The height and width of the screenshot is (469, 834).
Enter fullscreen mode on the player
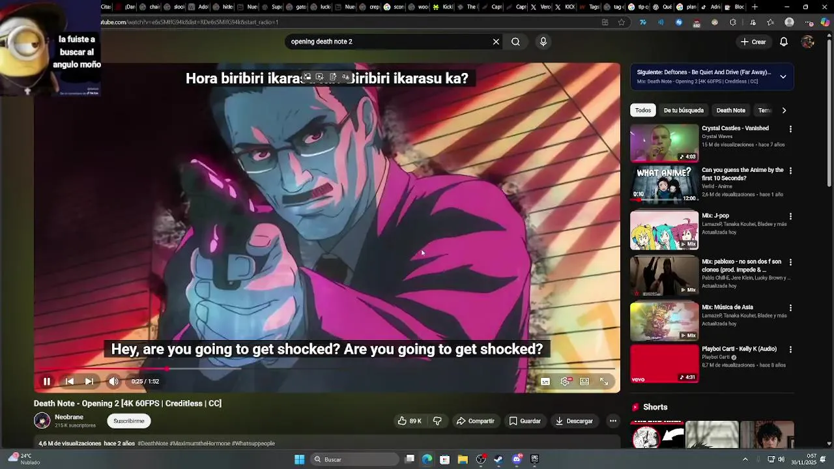click(604, 382)
